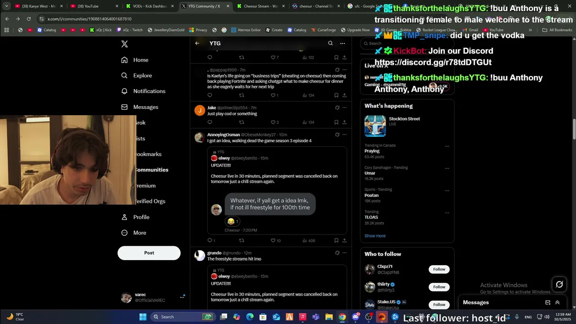Go back with YTG header arrow
Viewport: 576px width, 324px height.
197,43
